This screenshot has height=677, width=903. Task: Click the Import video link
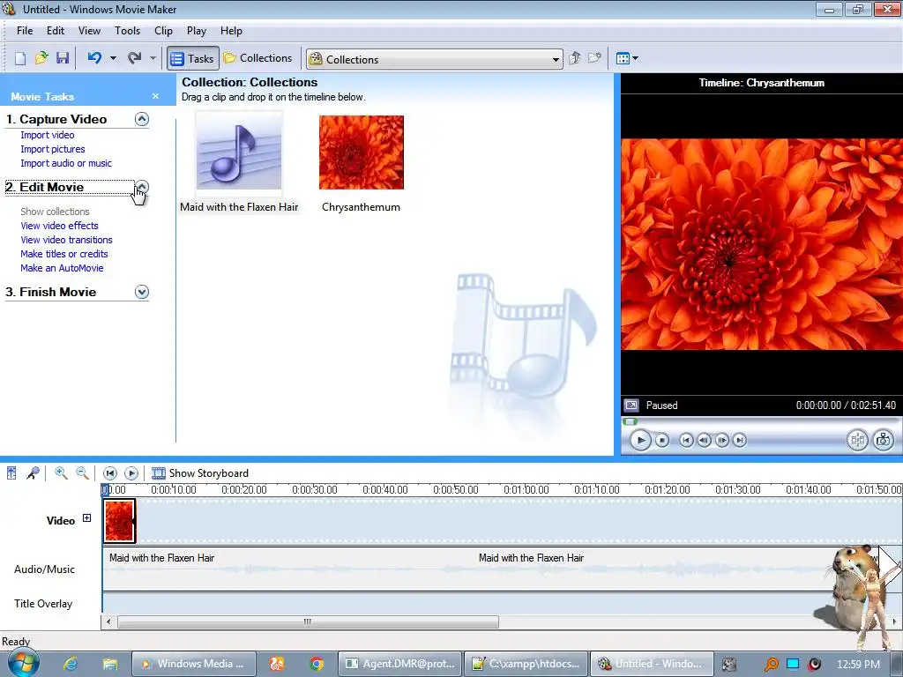click(x=48, y=135)
